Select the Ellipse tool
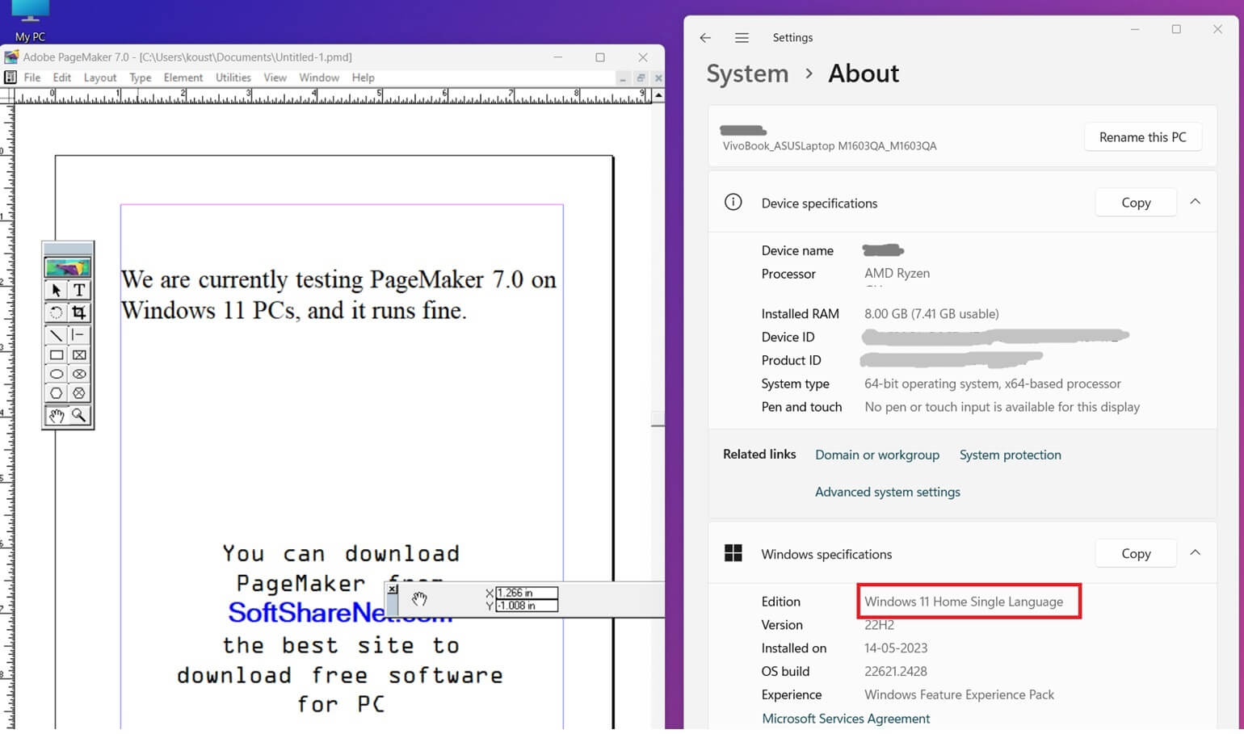1244x734 pixels. pyautogui.click(x=56, y=374)
